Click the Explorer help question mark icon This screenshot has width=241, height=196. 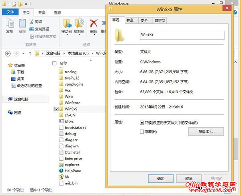pos(235,12)
